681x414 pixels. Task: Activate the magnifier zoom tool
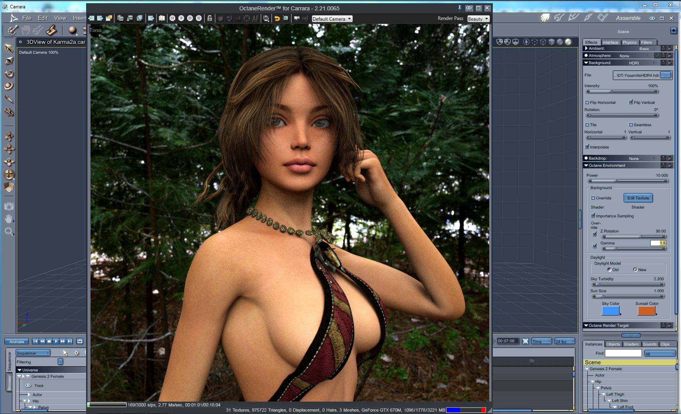click(9, 231)
